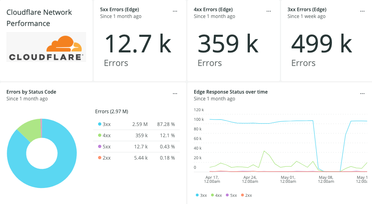Click the 12.7 k errors billboard value
This screenshot has width=372, height=204.
tap(138, 44)
